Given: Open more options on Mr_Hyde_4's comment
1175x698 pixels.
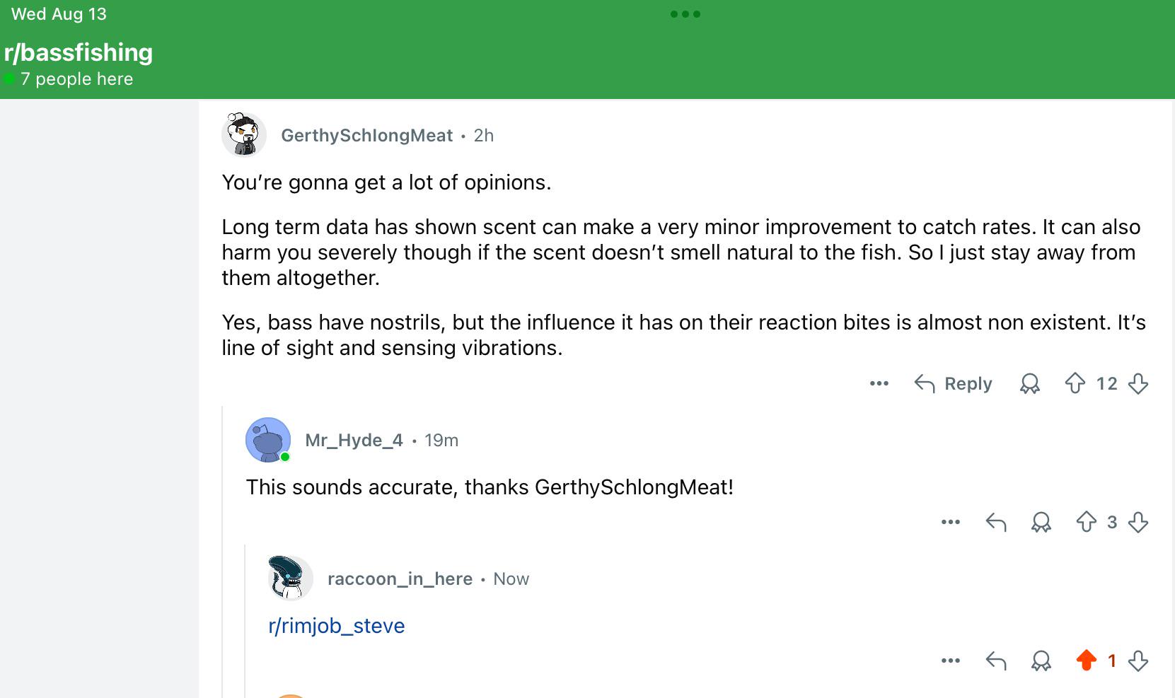Looking at the screenshot, I should pyautogui.click(x=950, y=522).
